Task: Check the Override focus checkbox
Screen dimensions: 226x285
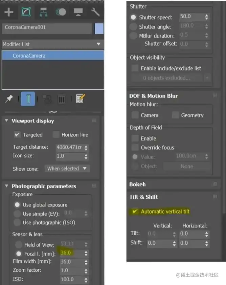Action: [x=135, y=147]
